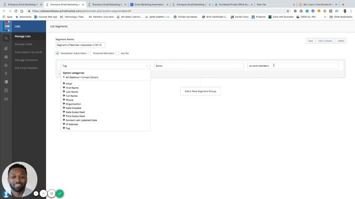Toggle the test list checkbox
This screenshot has width=355, height=199.
coord(117,53)
